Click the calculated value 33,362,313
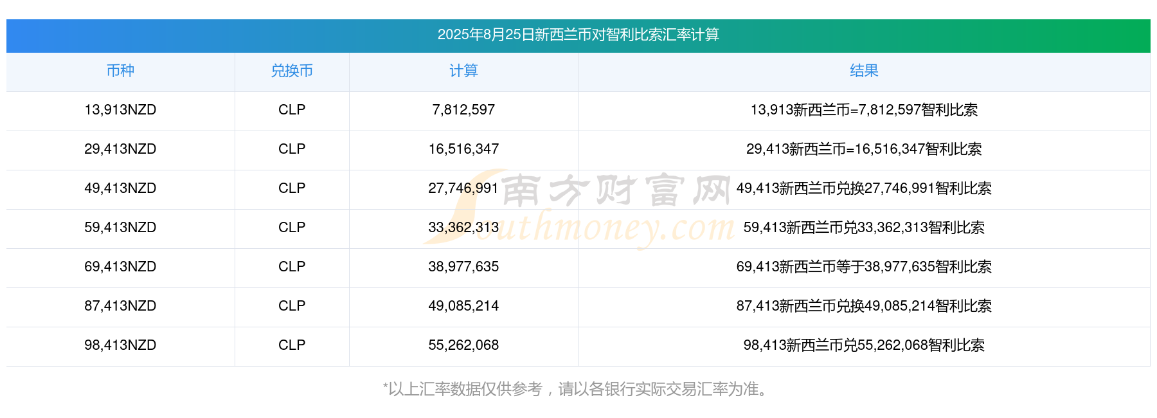1157x418 pixels. pyautogui.click(x=463, y=228)
